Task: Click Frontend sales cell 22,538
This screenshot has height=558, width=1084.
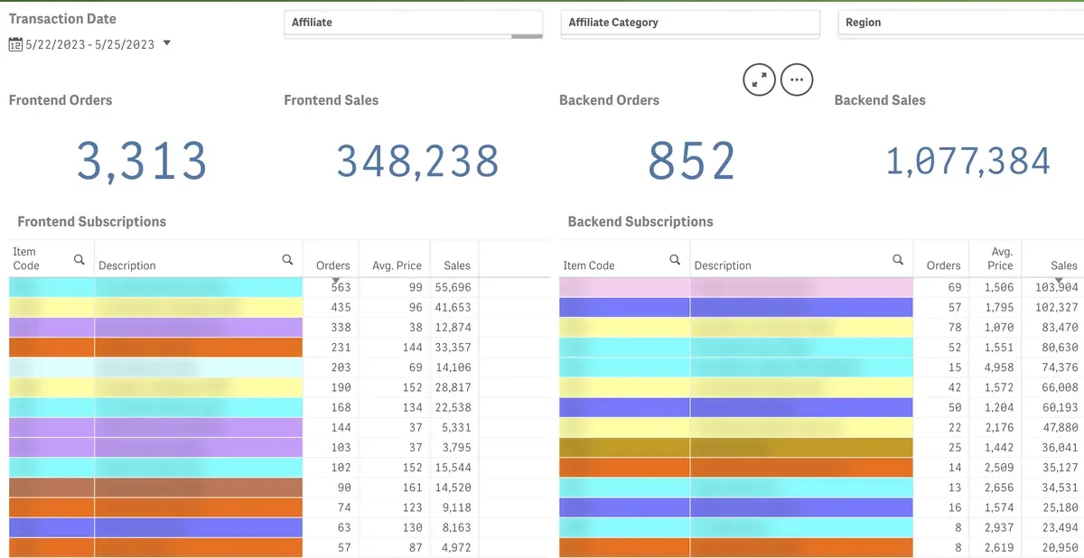Action: point(453,407)
